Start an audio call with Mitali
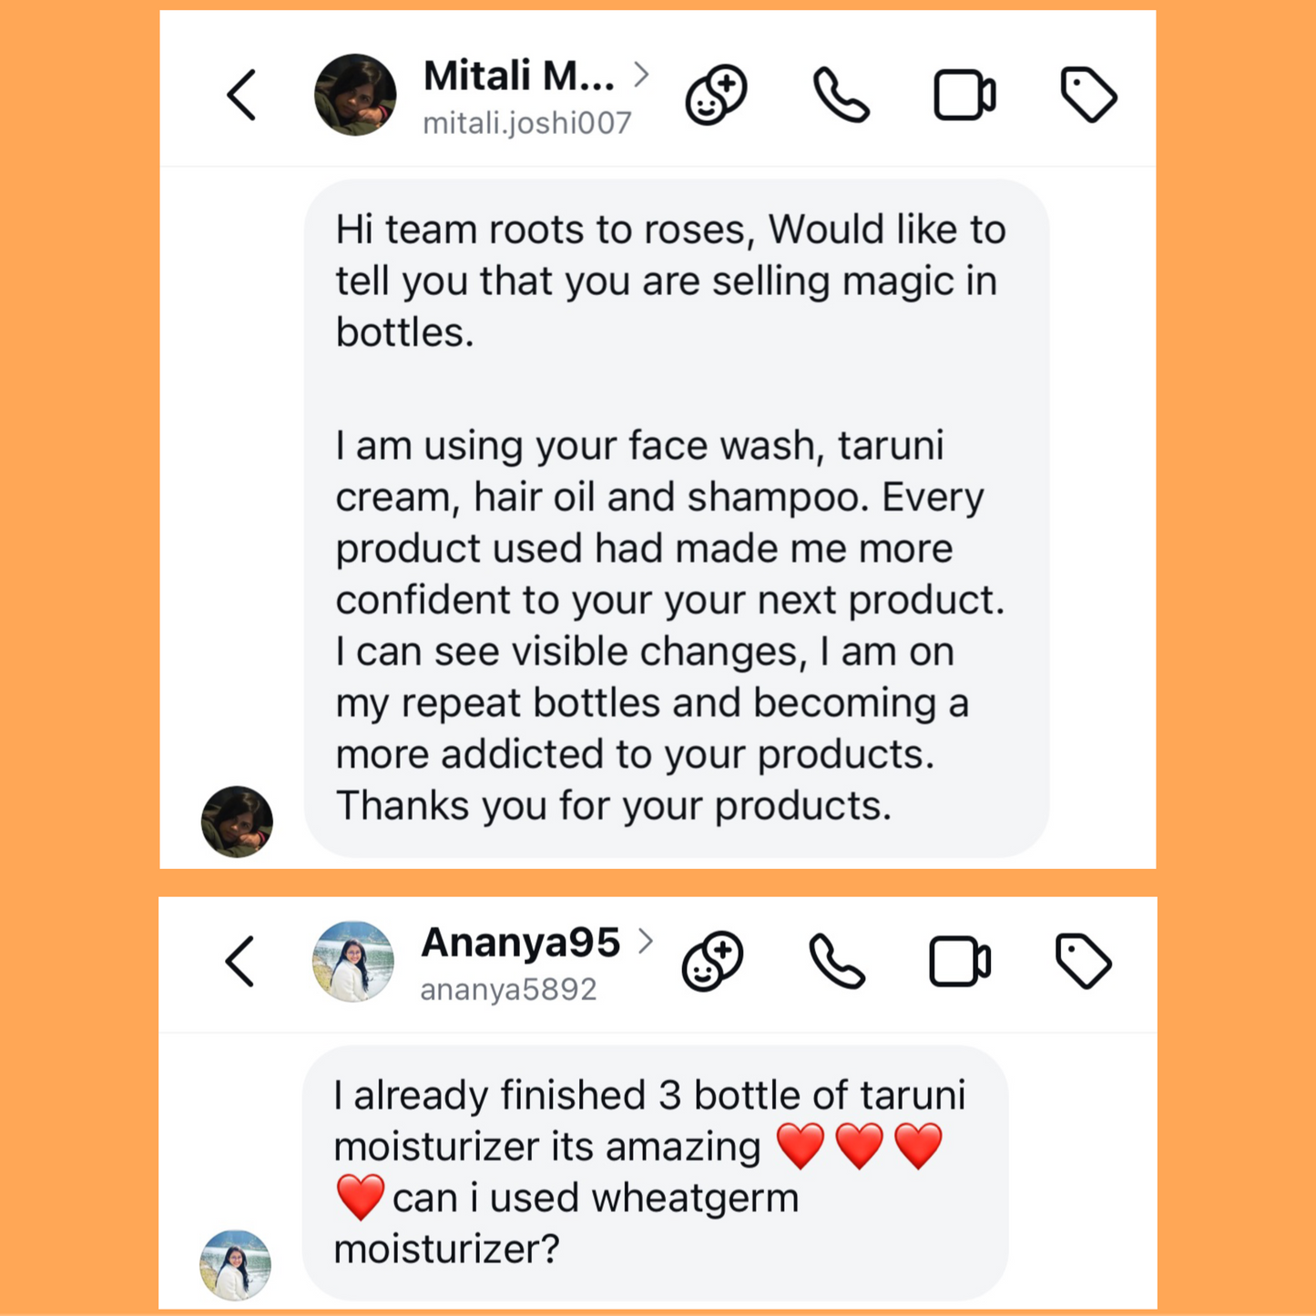The width and height of the screenshot is (1316, 1316). click(x=840, y=95)
